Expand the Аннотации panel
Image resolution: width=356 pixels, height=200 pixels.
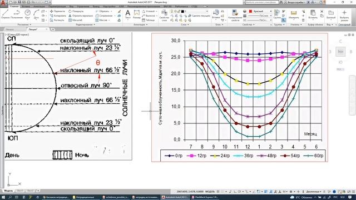coord(141,24)
